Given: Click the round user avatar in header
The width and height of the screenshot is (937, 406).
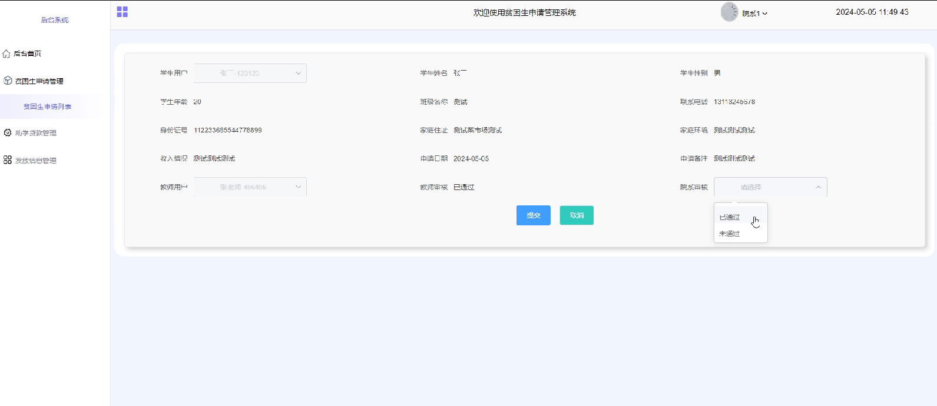Looking at the screenshot, I should pyautogui.click(x=729, y=12).
